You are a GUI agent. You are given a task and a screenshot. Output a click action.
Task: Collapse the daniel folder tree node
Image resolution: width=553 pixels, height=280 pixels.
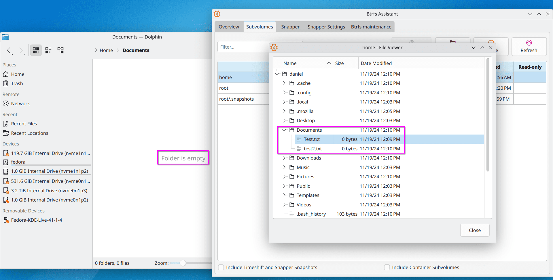point(277,74)
